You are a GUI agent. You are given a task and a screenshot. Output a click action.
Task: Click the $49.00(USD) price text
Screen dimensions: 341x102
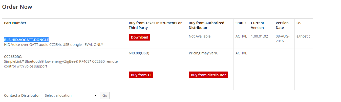tap(139, 53)
